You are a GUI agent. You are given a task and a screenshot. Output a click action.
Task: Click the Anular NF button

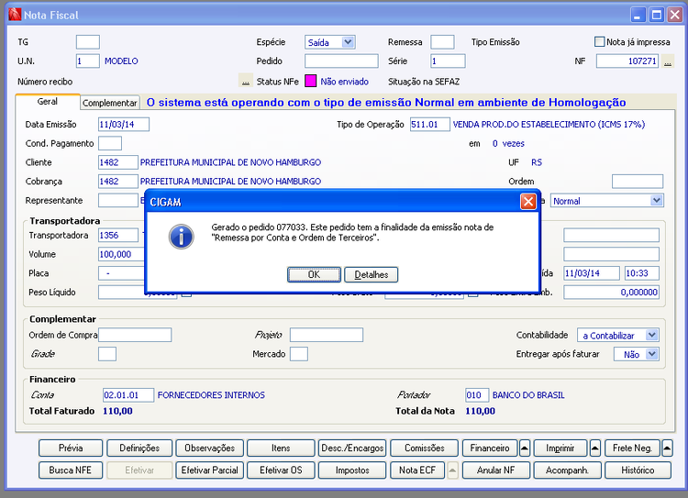pyautogui.click(x=495, y=470)
